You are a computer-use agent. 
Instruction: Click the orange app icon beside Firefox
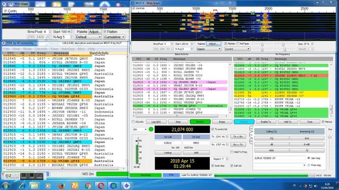(x=75, y=185)
